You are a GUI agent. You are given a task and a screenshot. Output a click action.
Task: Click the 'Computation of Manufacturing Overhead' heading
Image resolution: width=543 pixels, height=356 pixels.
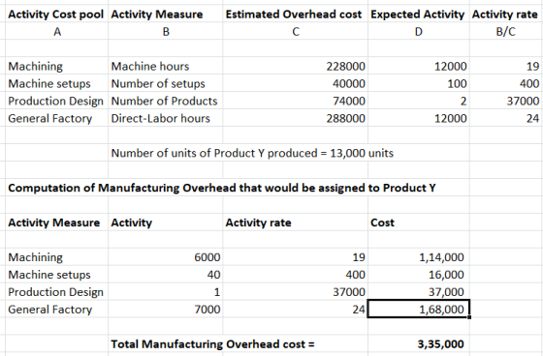[222, 188]
